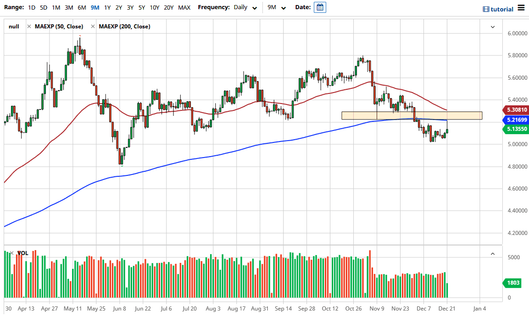Viewport: 529px width, 316px height.
Task: Select the 1D range
Action: 32,7
